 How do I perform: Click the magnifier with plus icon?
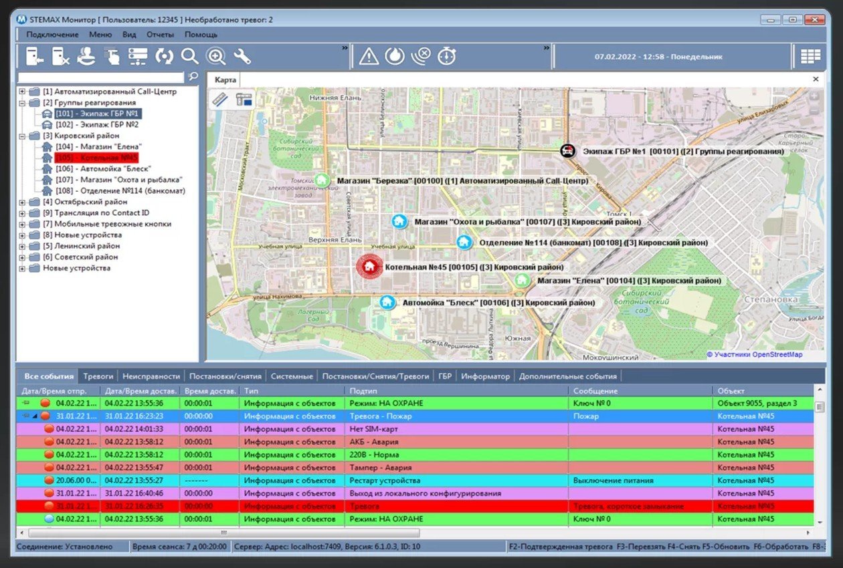click(216, 57)
